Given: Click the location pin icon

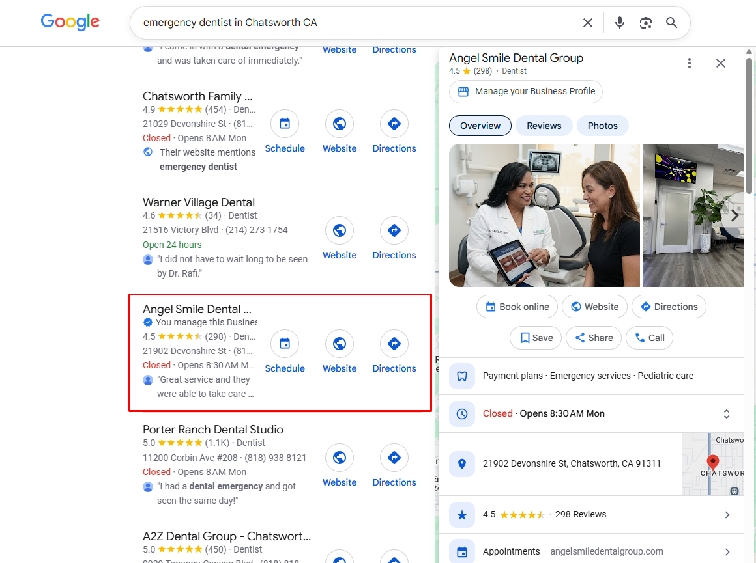Looking at the screenshot, I should coord(462,464).
